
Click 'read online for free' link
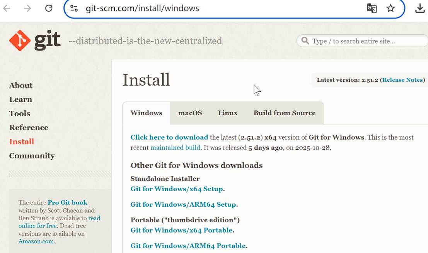click(x=60, y=222)
